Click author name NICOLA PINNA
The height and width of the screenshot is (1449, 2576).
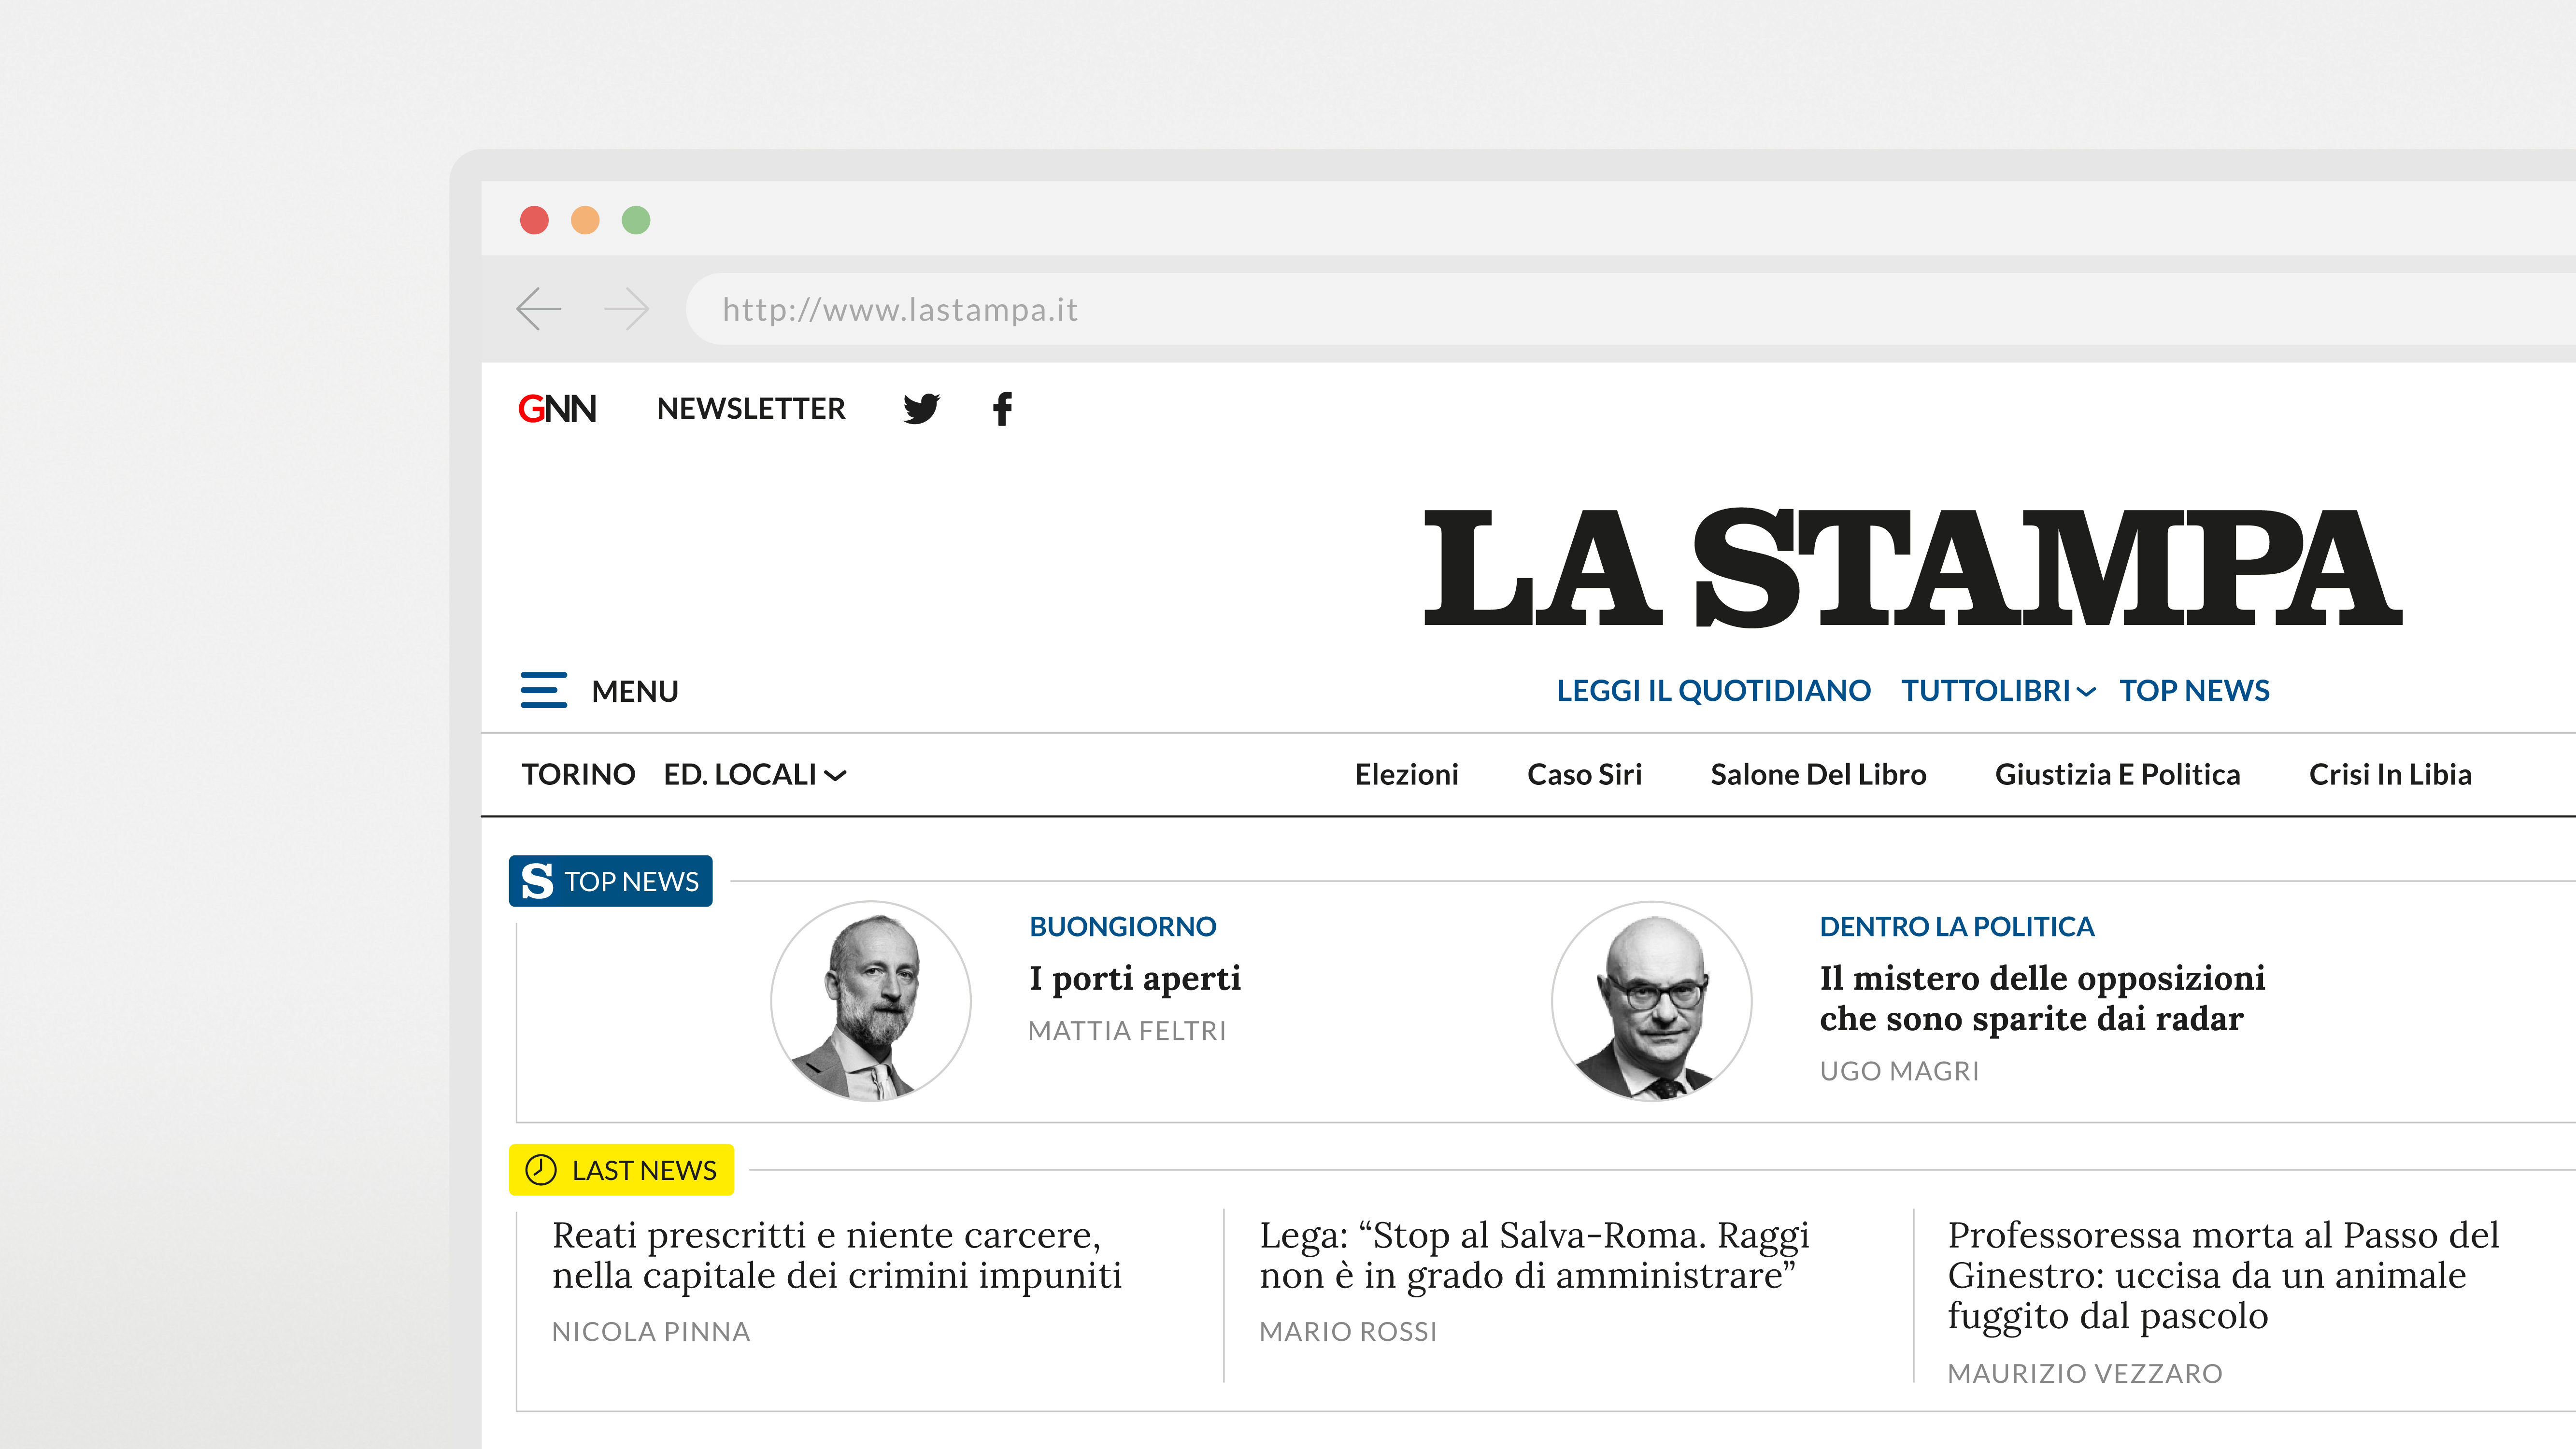pos(651,1332)
